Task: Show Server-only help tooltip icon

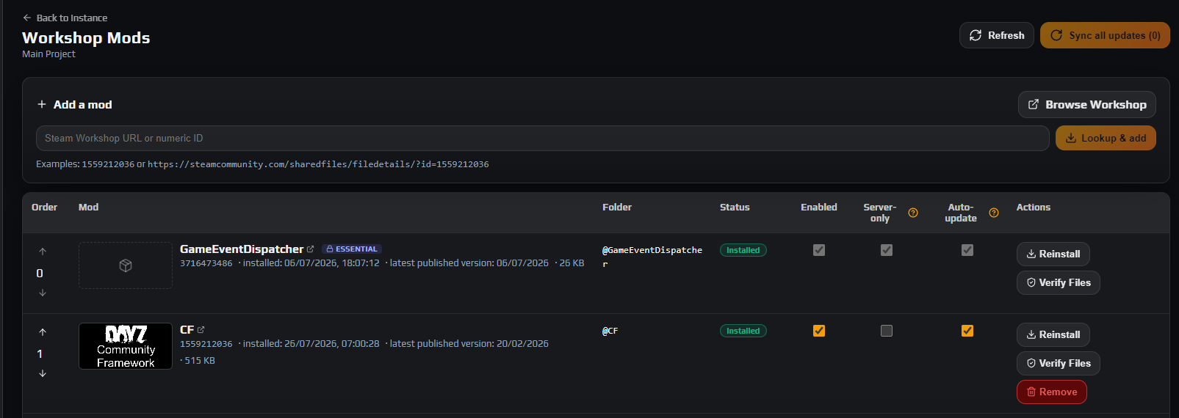Action: click(x=913, y=213)
